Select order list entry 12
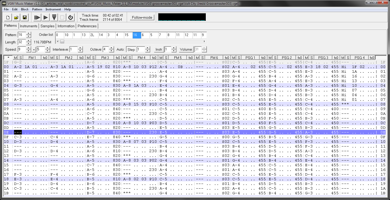 [188, 35]
